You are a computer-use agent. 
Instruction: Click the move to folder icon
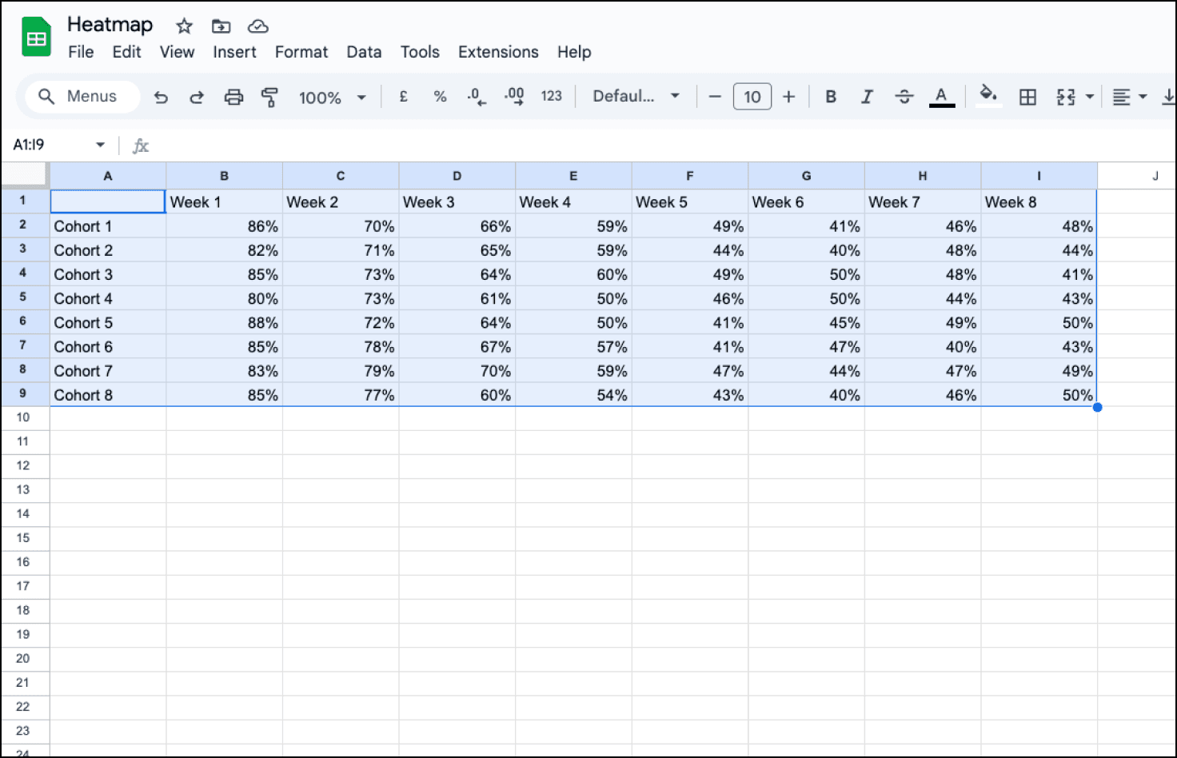point(221,26)
